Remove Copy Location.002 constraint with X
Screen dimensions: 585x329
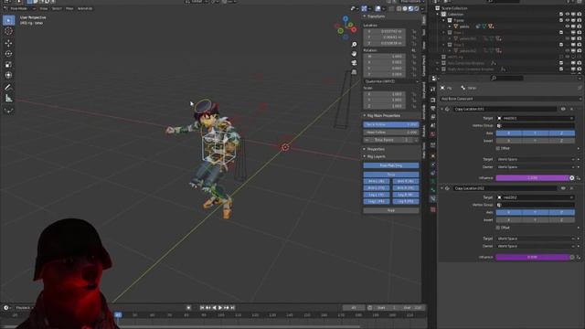(571, 188)
